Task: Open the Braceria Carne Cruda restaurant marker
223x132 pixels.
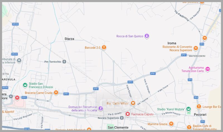Action: pyautogui.click(x=56, y=93)
